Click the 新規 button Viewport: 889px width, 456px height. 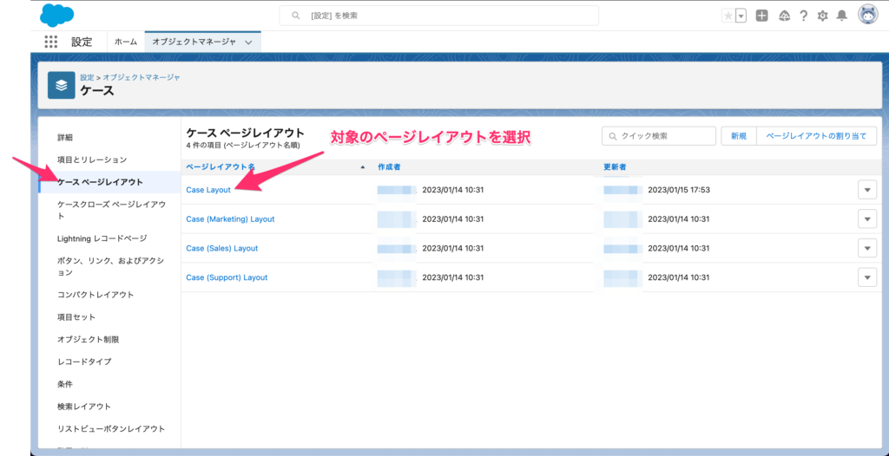coord(738,136)
